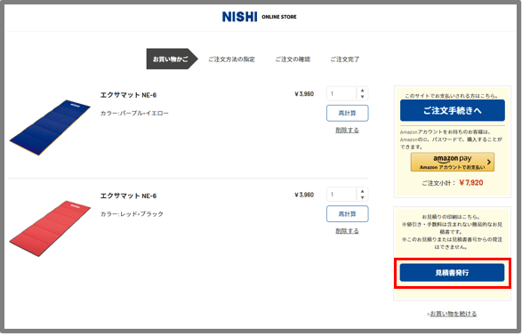Image resolution: width=522 pixels, height=335 pixels.
Task: Decrease quantity of red-black mat
Action: point(363,197)
